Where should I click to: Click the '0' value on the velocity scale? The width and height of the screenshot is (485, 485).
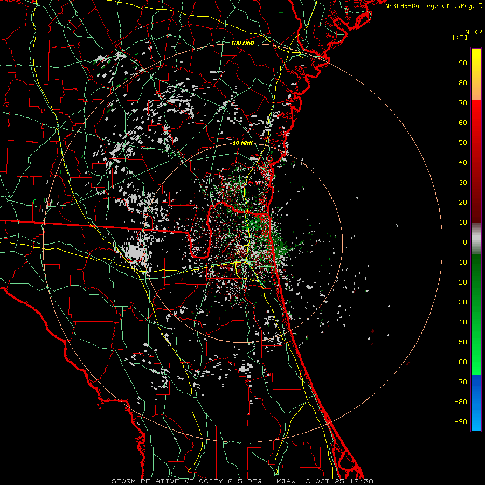(x=465, y=242)
